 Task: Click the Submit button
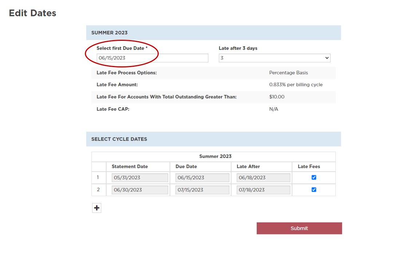(x=299, y=228)
